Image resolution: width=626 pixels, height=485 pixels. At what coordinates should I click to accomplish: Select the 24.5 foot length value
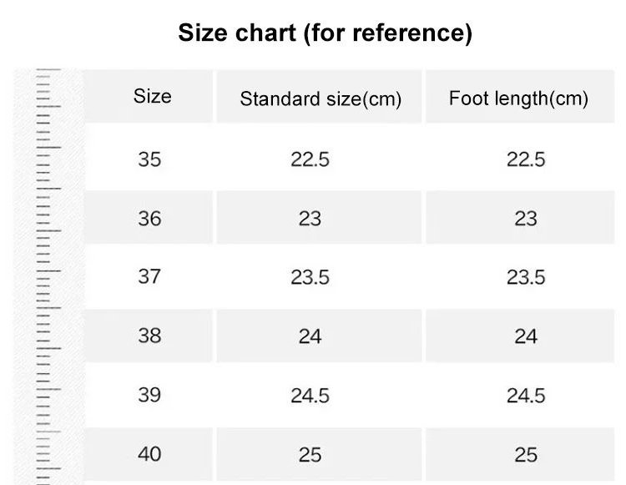526,396
